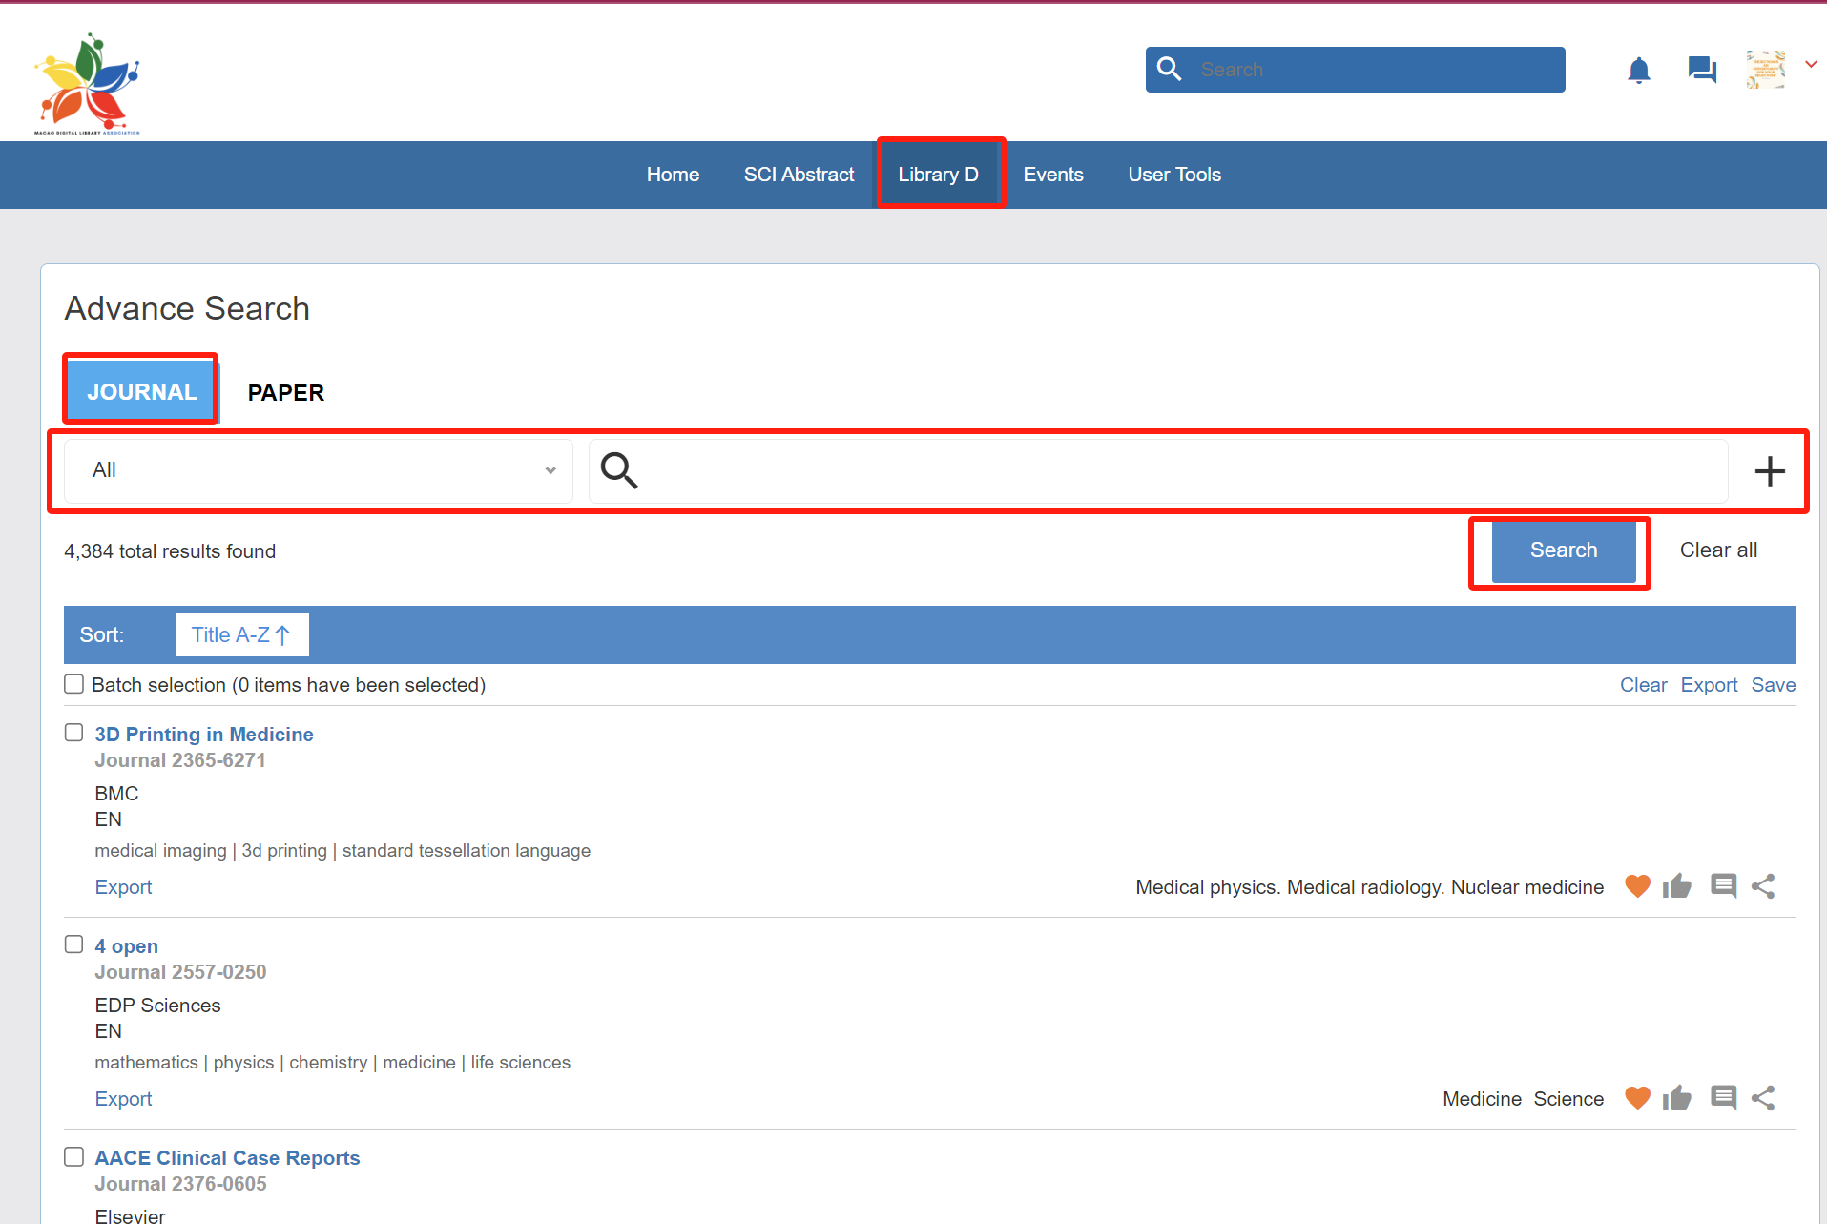Expand the user profile menu arrow

[1810, 65]
